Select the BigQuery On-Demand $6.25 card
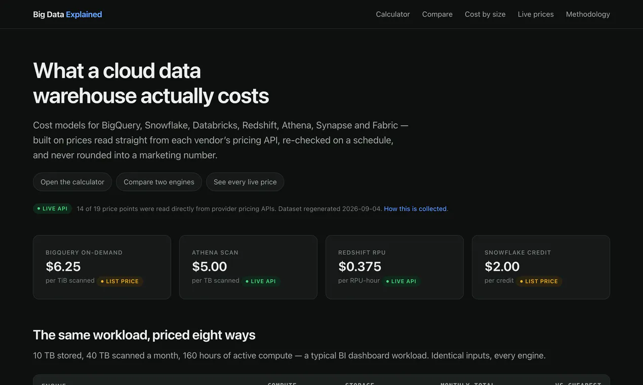Viewport: 643px width, 385px height. 102,267
